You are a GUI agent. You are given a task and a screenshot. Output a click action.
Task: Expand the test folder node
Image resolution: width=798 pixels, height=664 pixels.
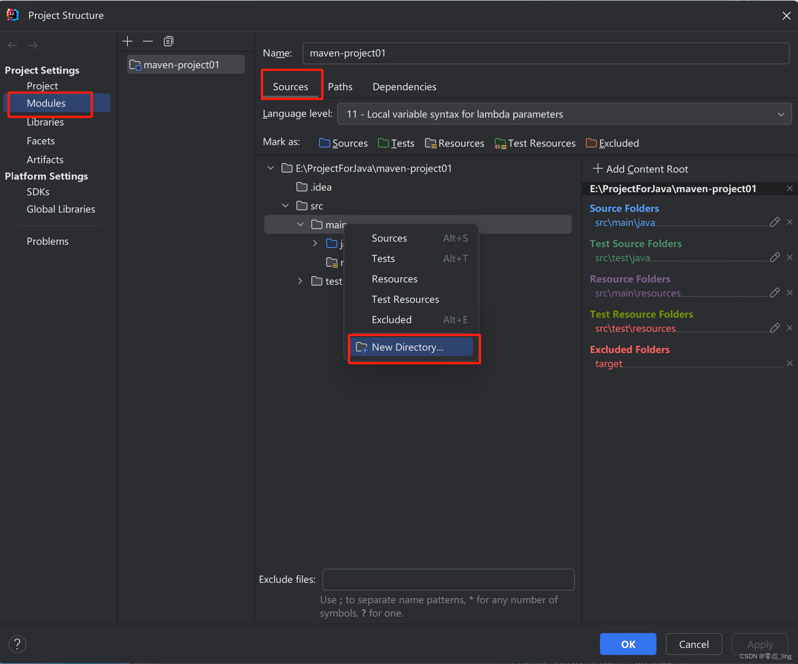(x=300, y=281)
